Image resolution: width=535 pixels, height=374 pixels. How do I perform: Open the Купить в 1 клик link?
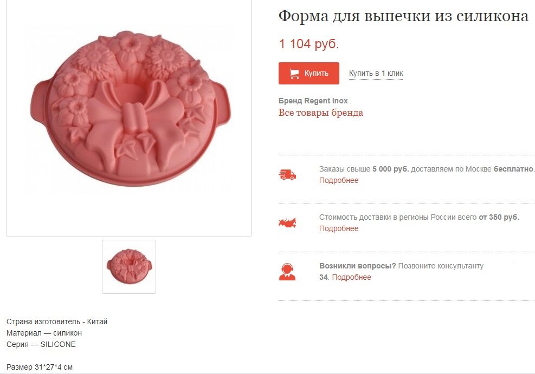click(x=376, y=73)
